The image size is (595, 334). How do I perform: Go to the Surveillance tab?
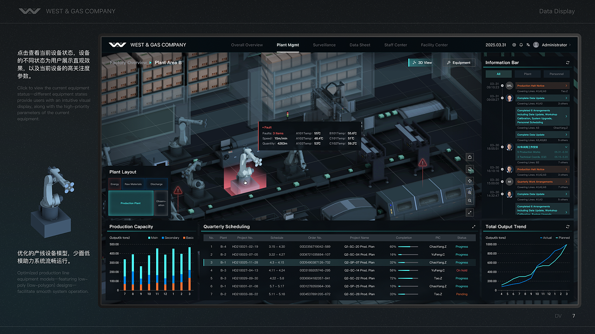point(324,45)
